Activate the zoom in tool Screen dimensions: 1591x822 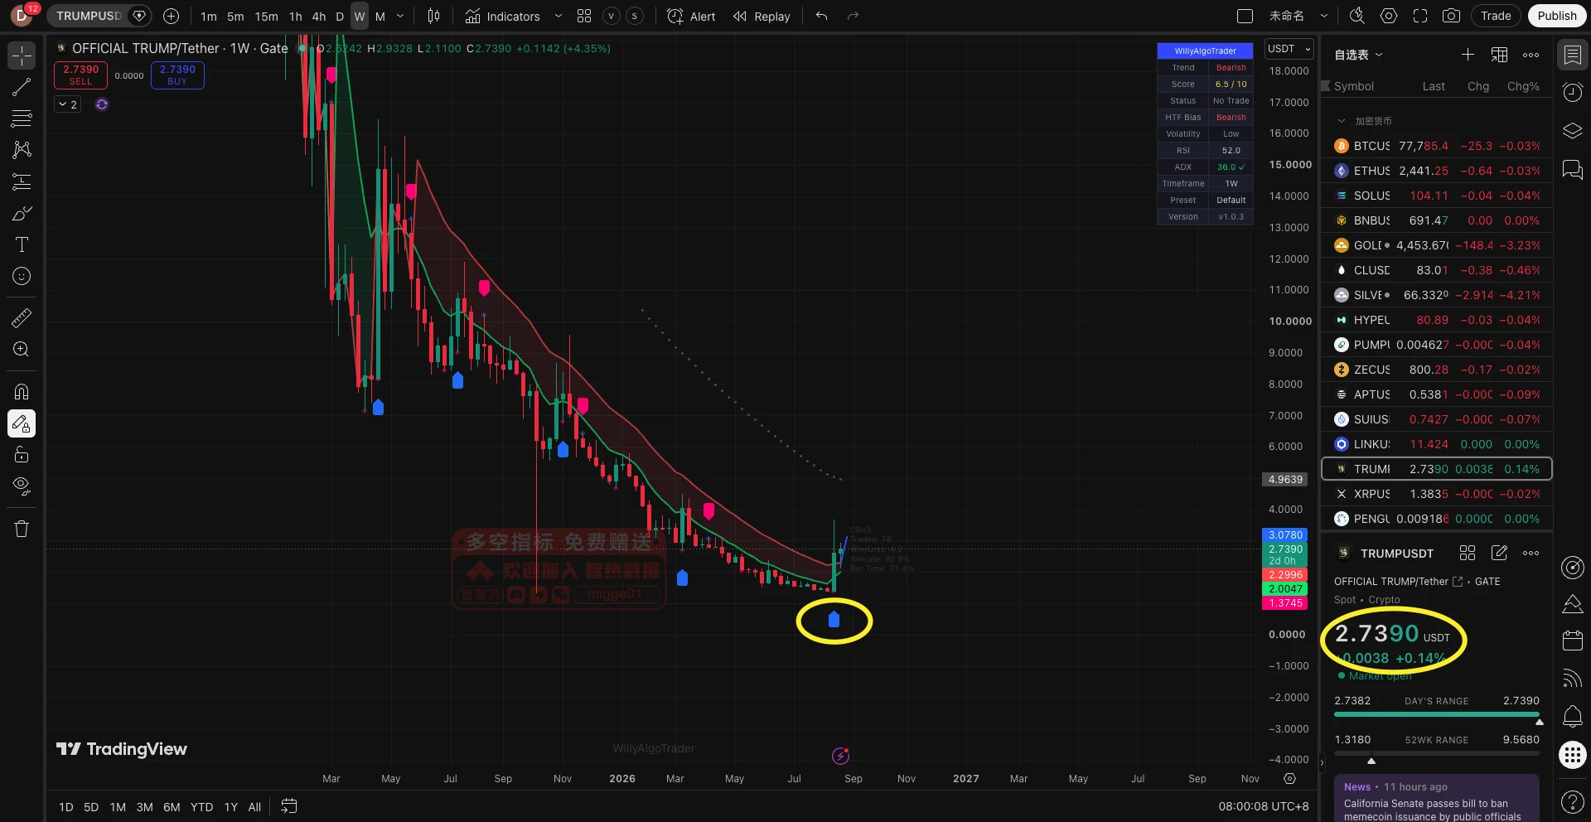(22, 349)
